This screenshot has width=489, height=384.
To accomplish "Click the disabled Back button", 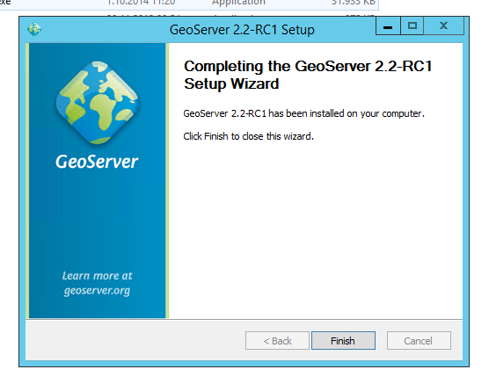I will point(277,341).
